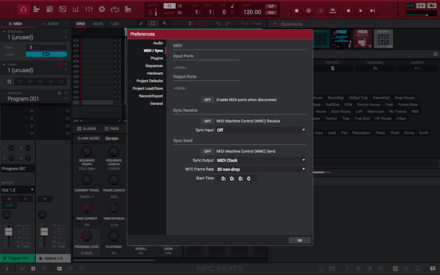Toggle the metronome icon
Screen dimensions: 440x275
point(151,12)
